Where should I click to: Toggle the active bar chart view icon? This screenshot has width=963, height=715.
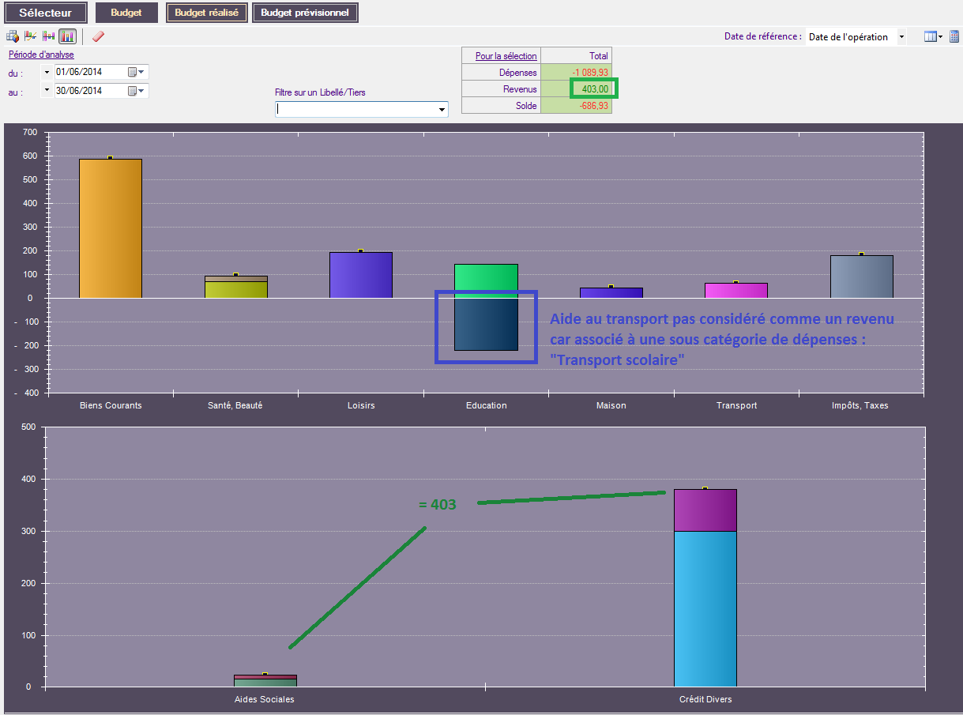coord(67,36)
